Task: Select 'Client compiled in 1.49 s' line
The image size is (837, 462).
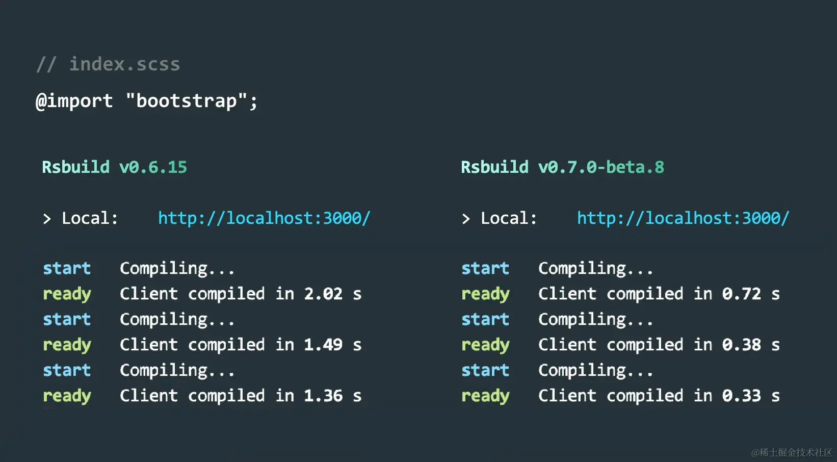Action: point(241,345)
